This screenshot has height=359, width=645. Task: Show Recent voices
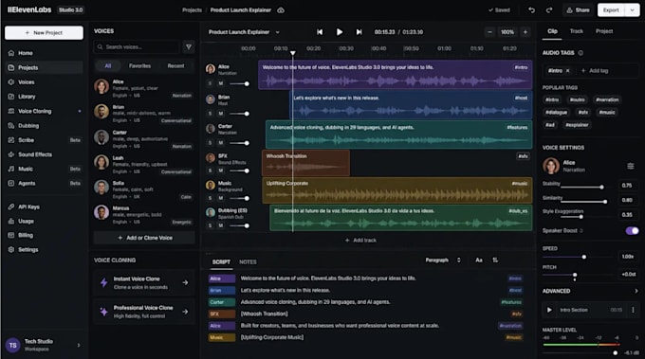[x=175, y=65]
